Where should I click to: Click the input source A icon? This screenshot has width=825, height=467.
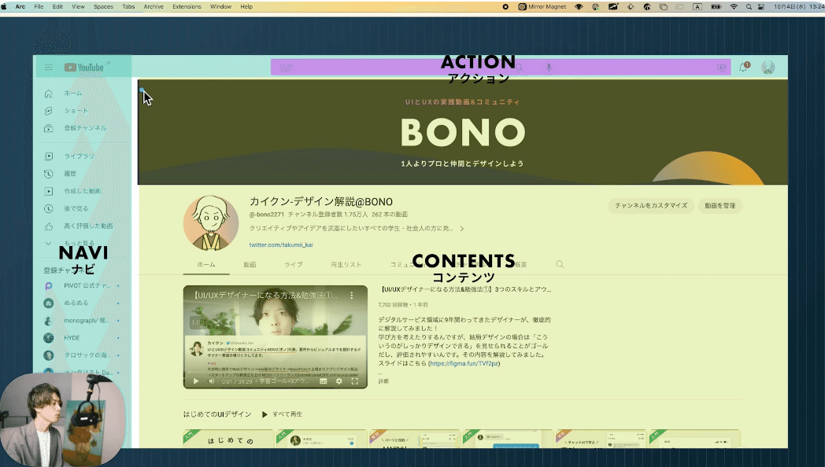(697, 7)
